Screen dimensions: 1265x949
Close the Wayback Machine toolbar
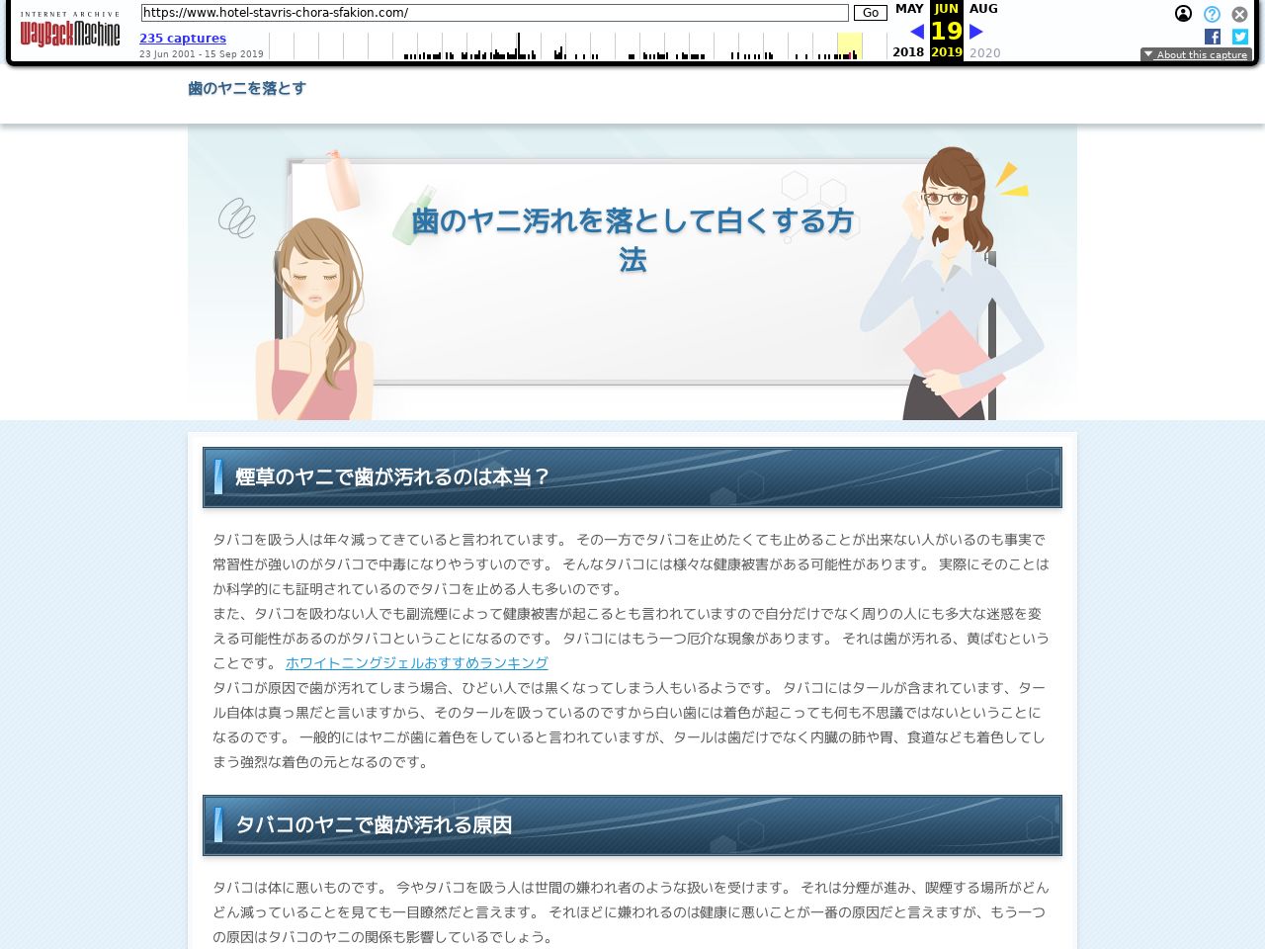[x=1239, y=13]
